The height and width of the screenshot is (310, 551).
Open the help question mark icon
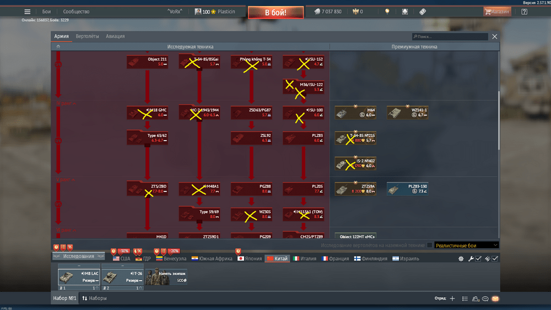pos(524,12)
